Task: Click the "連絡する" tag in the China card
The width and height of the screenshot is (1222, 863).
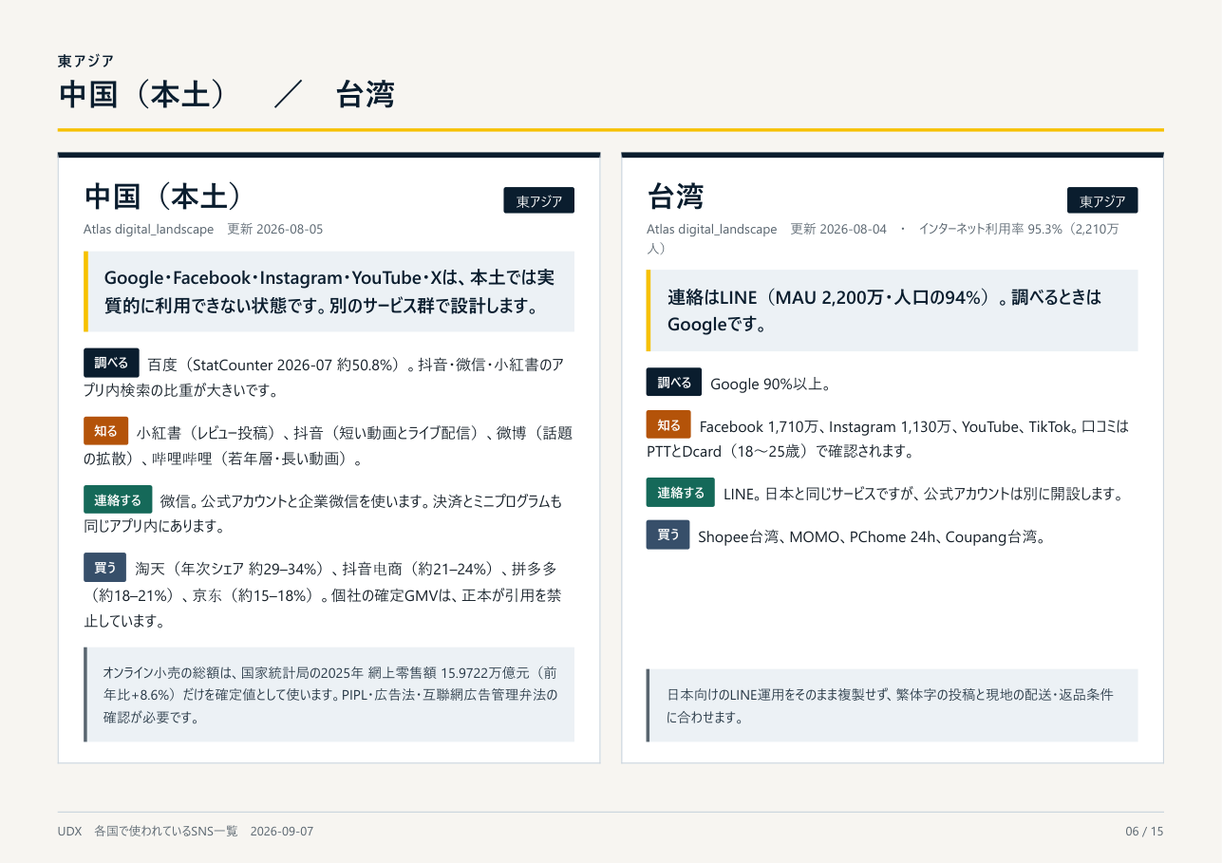Action: click(118, 500)
